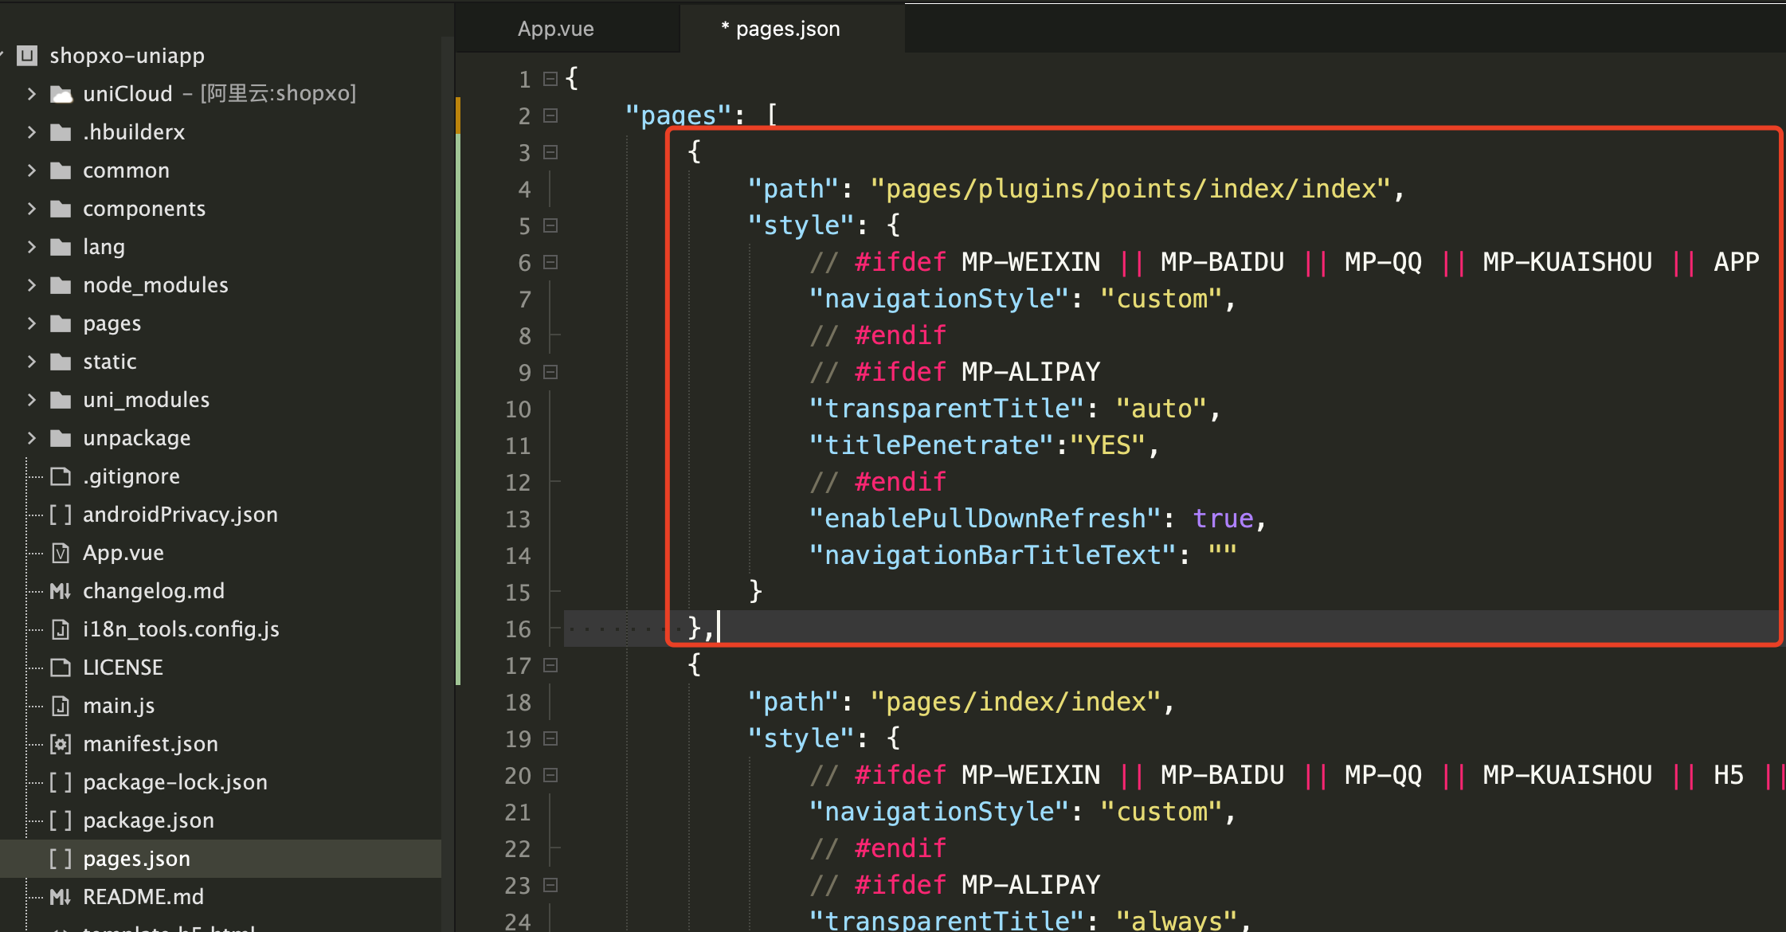Expand the pages folder chevron
The image size is (1786, 932).
[x=32, y=323]
